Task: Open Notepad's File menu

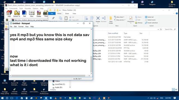Action: [x=11, y=27]
